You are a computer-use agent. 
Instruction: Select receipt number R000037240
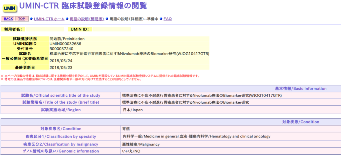pyautogui.click(x=62, y=48)
